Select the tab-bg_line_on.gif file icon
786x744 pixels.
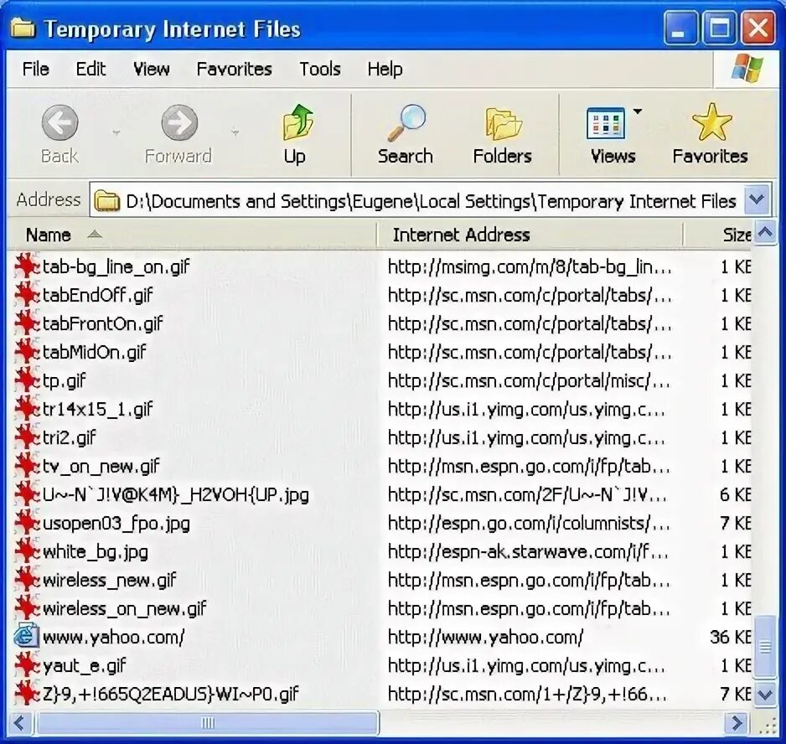click(x=27, y=266)
